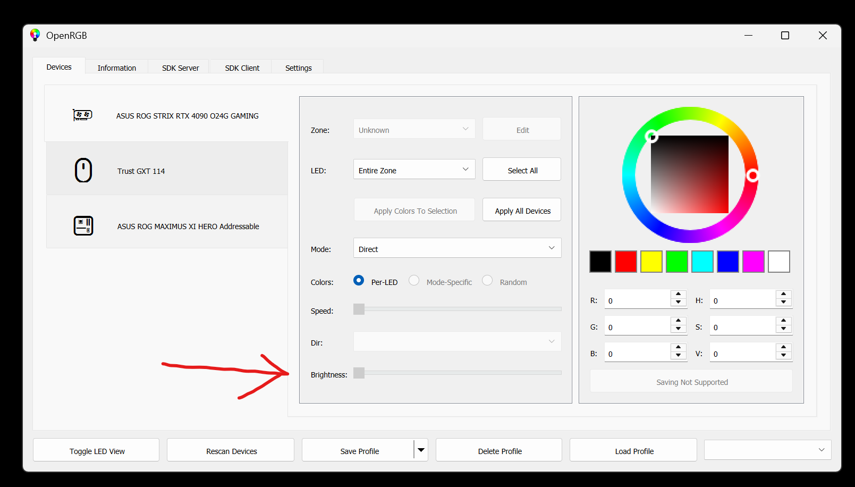Pick the cyan color swatch
The image size is (855, 487).
click(702, 262)
